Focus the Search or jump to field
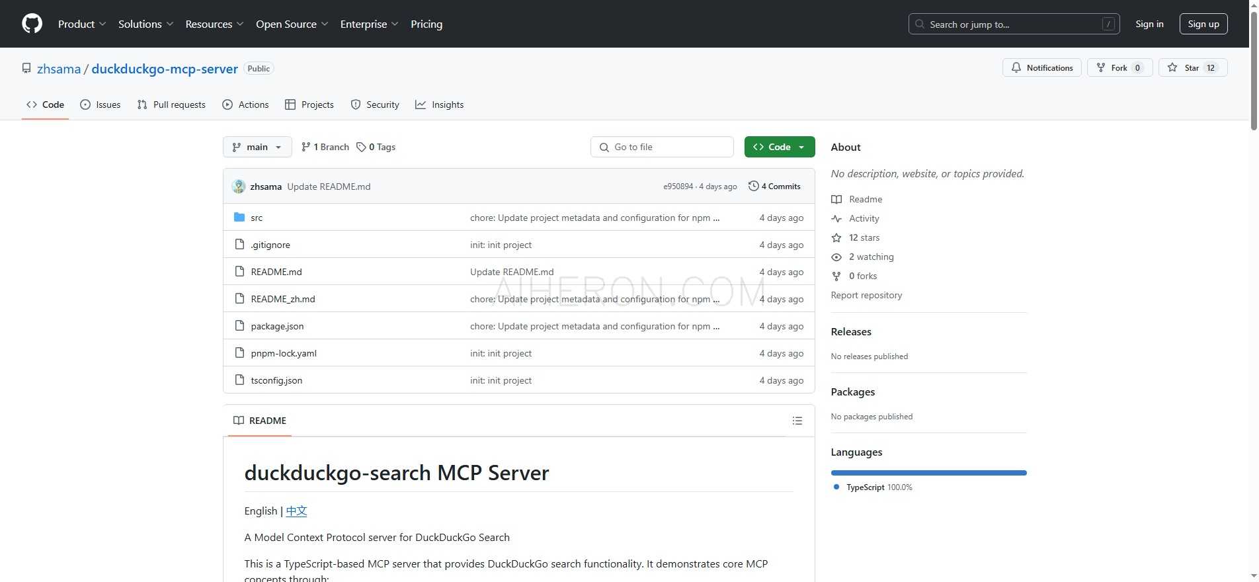 pos(1014,24)
